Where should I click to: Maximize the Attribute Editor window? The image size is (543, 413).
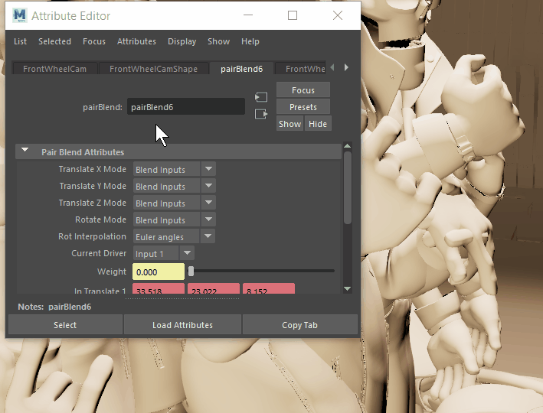click(293, 15)
